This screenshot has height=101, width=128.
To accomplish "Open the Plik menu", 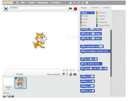I will click(x=23, y=3).
